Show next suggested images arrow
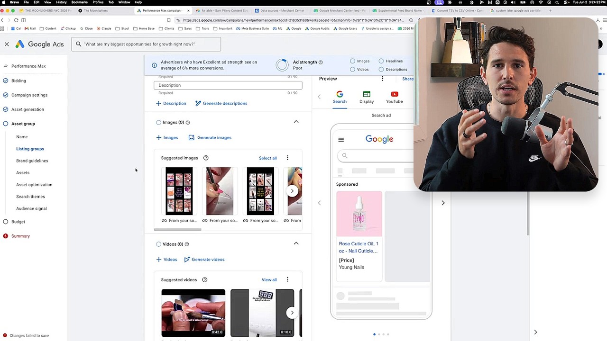Image resolution: width=607 pixels, height=341 pixels. coord(292,191)
